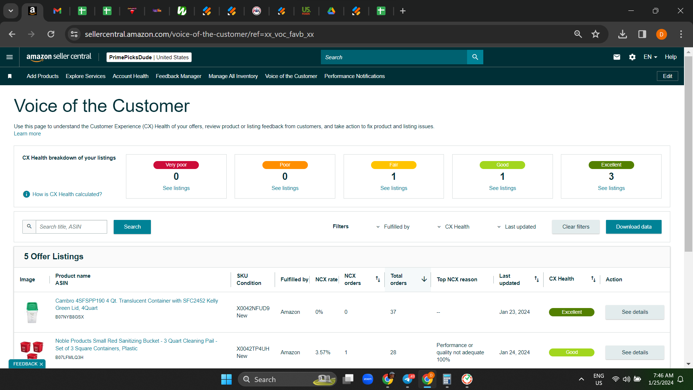Open the Chrome three-dot menu
Screen dimensions: 693x390
(681, 34)
